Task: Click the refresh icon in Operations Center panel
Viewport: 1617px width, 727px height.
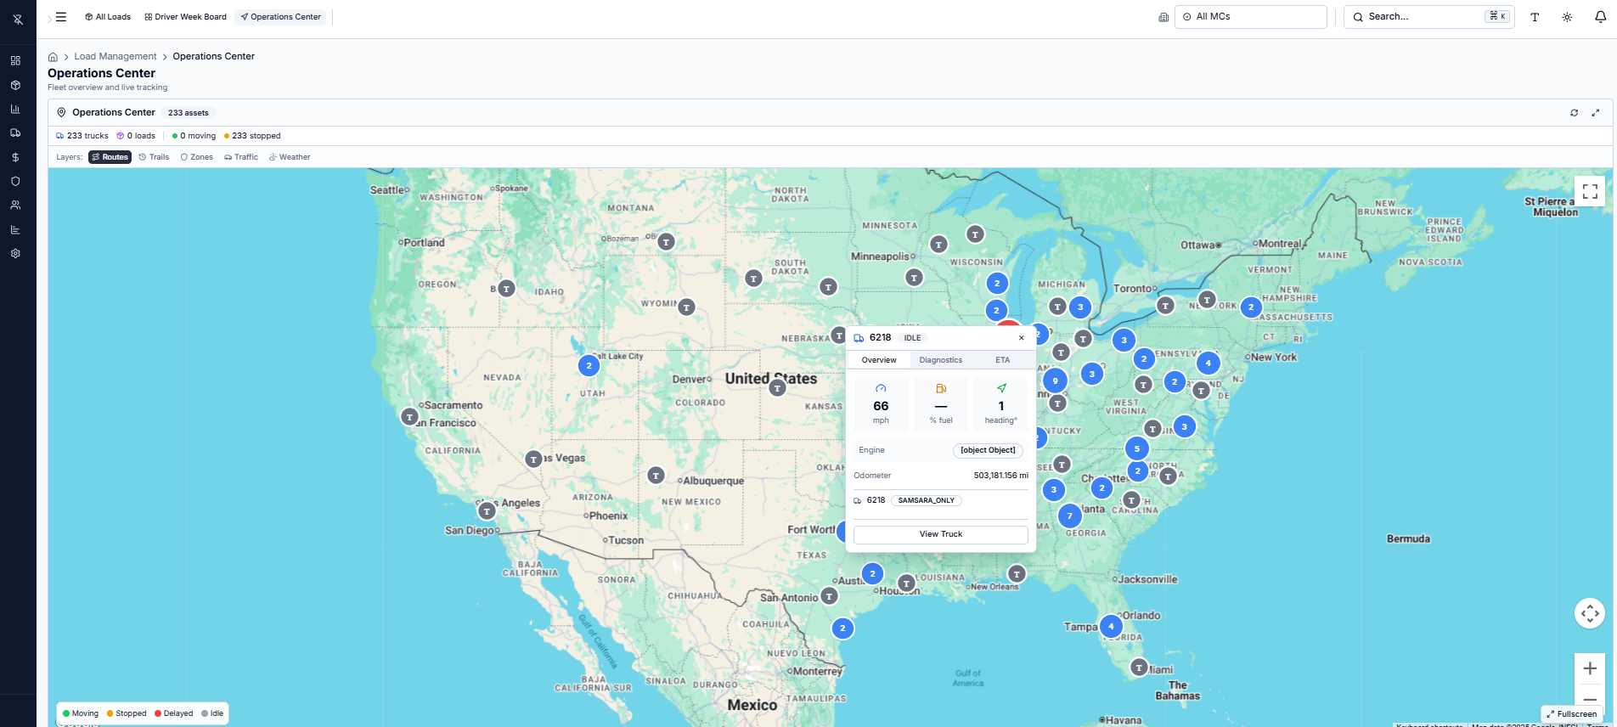Action: (1574, 113)
